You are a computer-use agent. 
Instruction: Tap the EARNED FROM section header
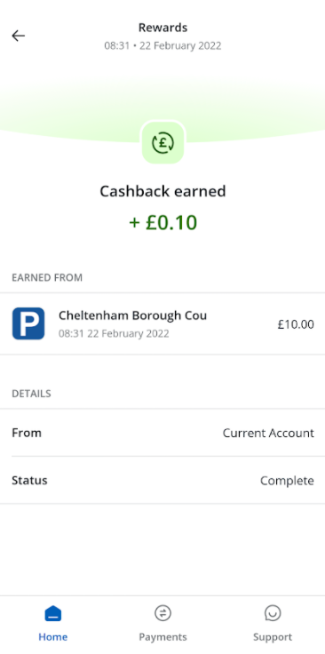point(47,277)
